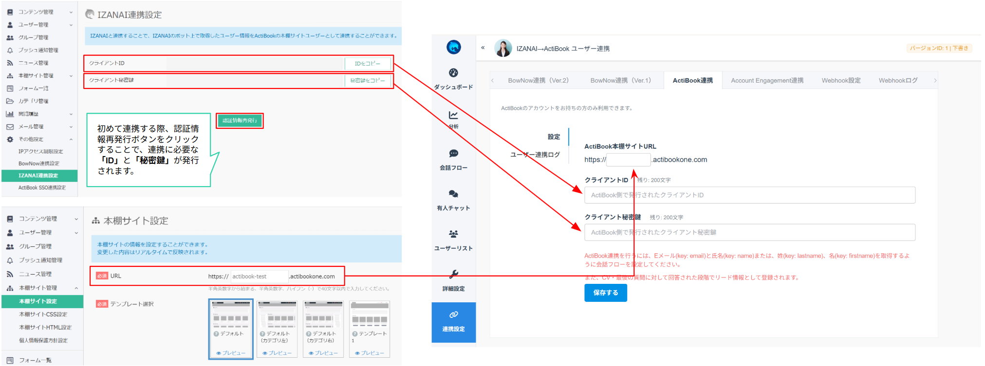Focus the クライアント秘密鍵 input in ActiBook連携
Viewport: 985px width, 366px height.
tap(750, 232)
